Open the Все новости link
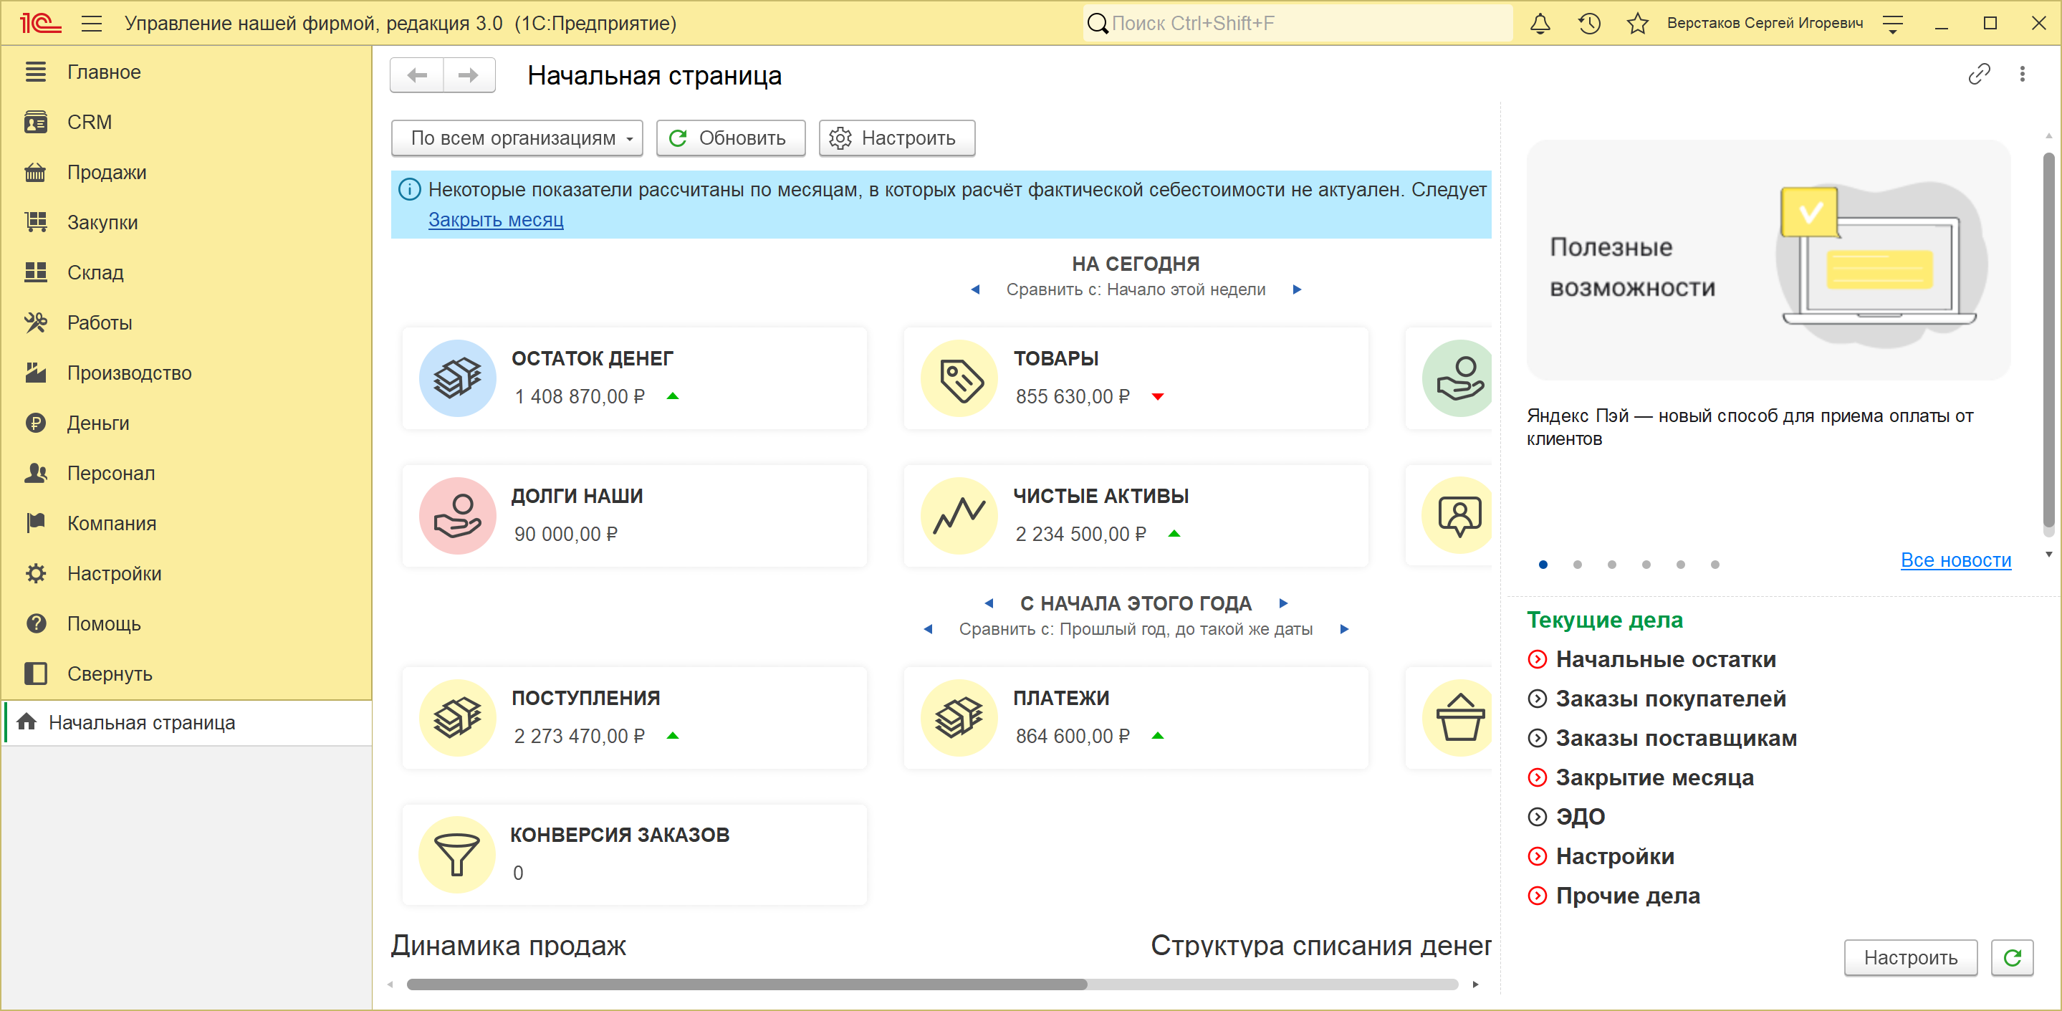The height and width of the screenshot is (1011, 2062). click(1955, 560)
